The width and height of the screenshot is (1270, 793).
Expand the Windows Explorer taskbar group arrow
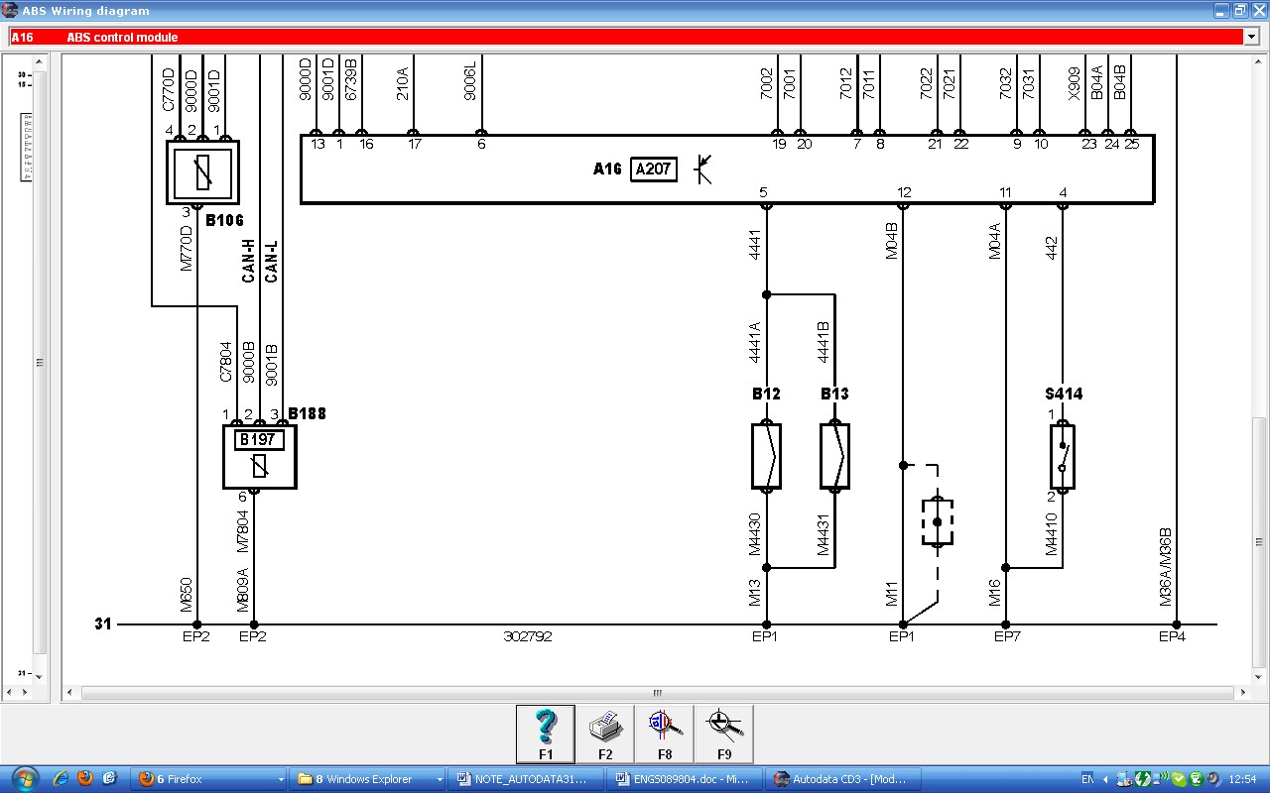point(440,779)
